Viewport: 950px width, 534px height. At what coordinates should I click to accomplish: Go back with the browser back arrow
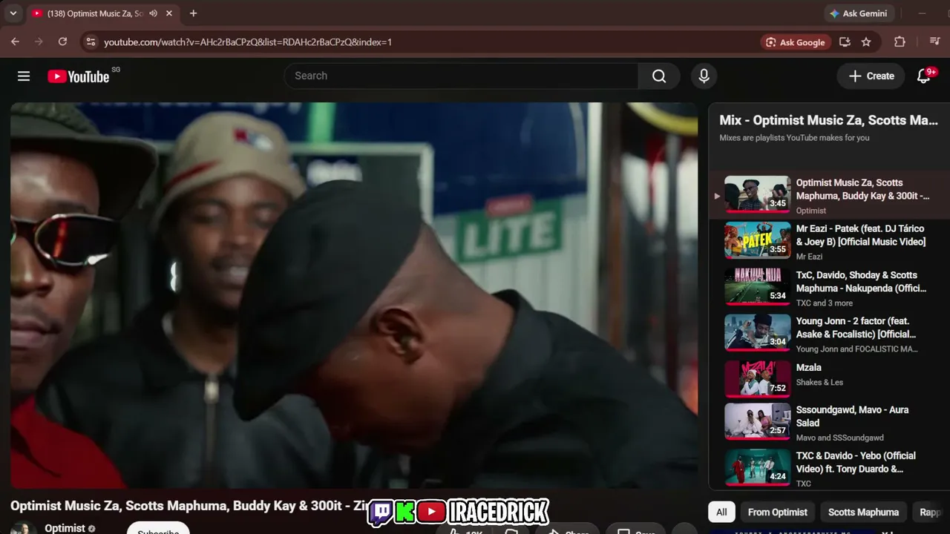(x=16, y=42)
